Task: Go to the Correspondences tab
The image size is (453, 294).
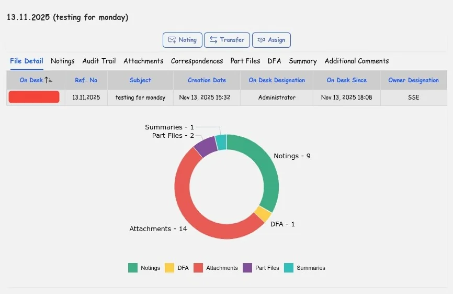Action: (x=197, y=61)
